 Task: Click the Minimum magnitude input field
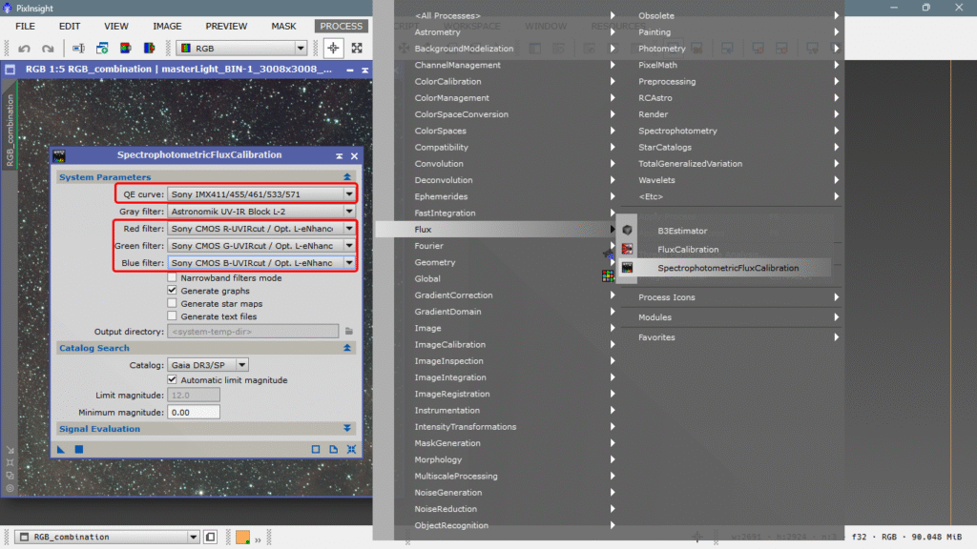[x=193, y=412]
